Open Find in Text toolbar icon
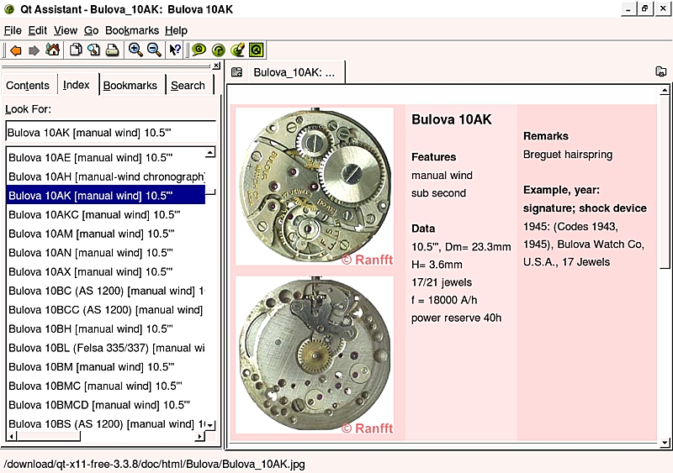Screen dimensions: 673x473 coord(94,50)
